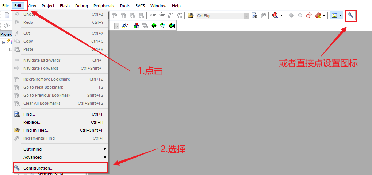372x175 pixels.
Task: Click the download/load icon below New file
Action: coord(7,25)
